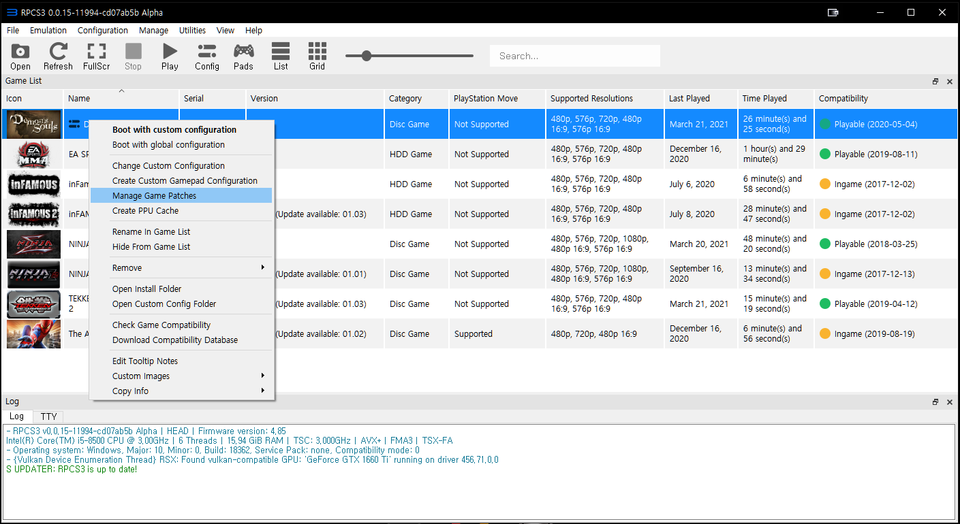
Task: Sort by the Last Played column header
Action: point(701,98)
